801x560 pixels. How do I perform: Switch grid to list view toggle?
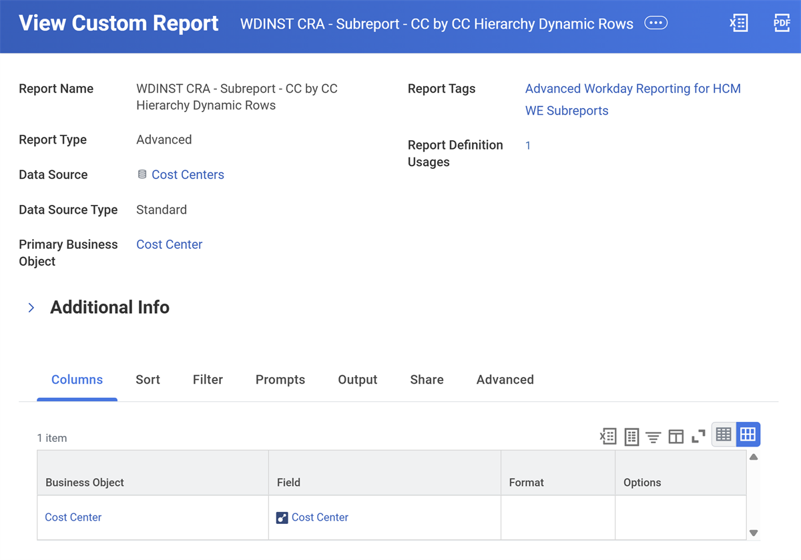724,435
